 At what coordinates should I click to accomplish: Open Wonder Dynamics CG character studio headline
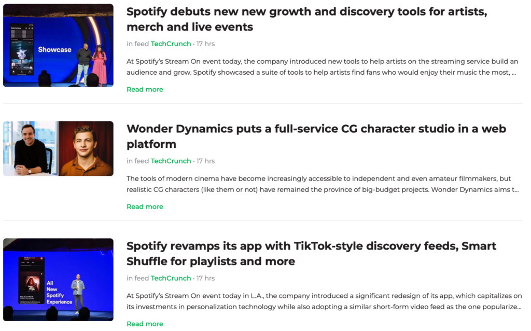pos(316,136)
